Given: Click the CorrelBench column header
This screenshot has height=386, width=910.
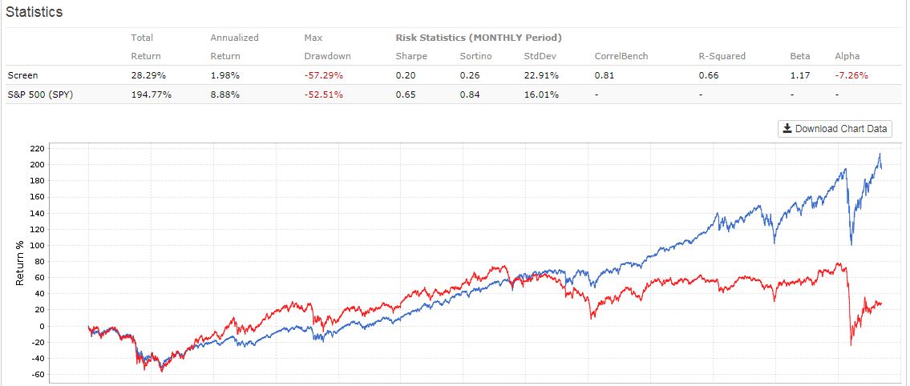Looking at the screenshot, I should coord(621,56).
